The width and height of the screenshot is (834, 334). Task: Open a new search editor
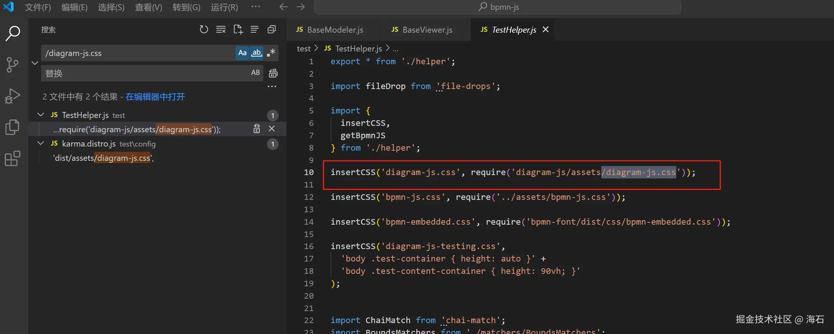[238, 29]
